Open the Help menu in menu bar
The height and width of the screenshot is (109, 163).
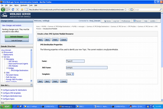coord(36,5)
